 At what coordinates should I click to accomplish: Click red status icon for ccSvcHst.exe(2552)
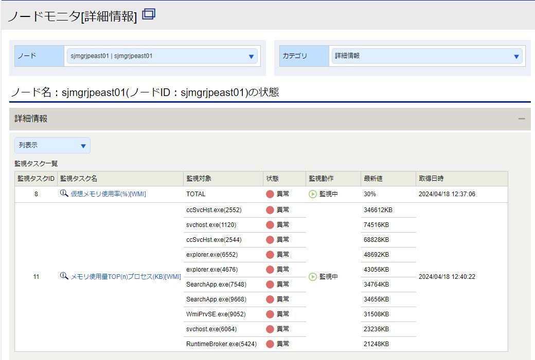tap(270, 210)
